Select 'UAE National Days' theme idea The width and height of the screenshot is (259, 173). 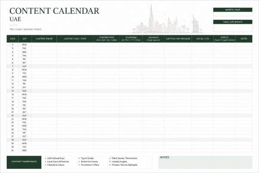pos(56,158)
